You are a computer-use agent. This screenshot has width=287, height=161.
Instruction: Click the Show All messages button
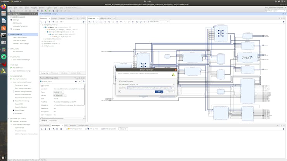tap(123, 129)
